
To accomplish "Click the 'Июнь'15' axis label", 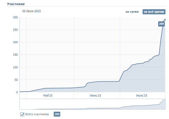I will (95, 95).
